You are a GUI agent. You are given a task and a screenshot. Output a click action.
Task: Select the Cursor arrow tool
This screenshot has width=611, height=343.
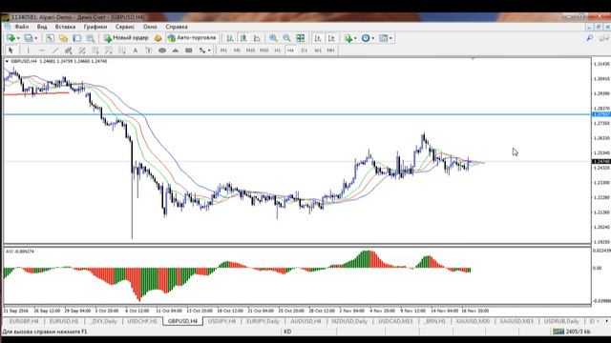11,50
